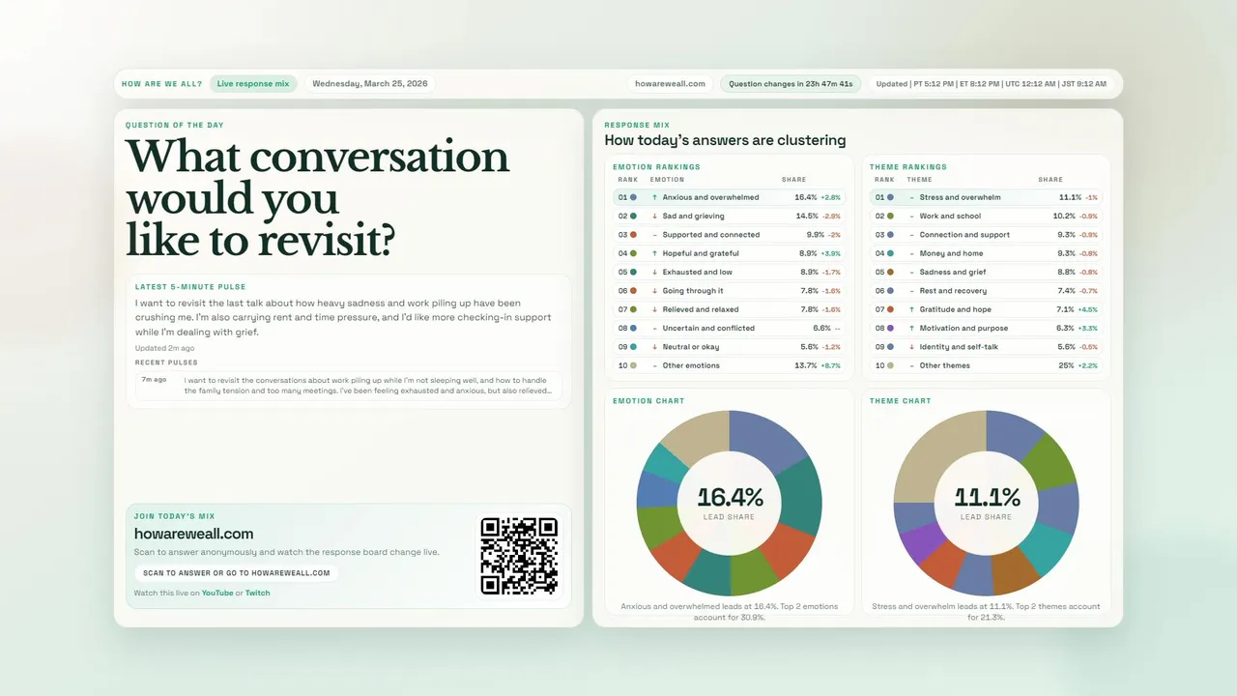Click the Emotion Chart heading
This screenshot has width=1237, height=696.
pos(648,400)
